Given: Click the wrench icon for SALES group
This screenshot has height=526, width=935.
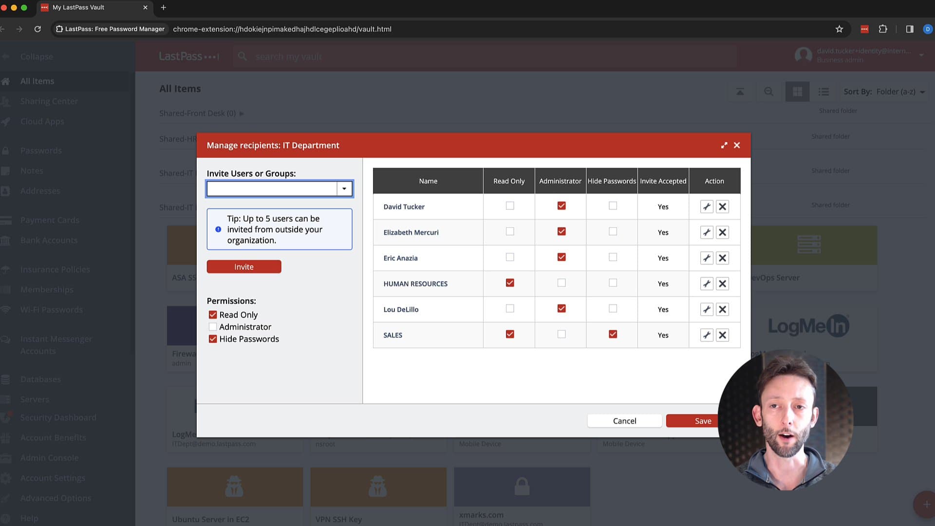Looking at the screenshot, I should [x=707, y=335].
